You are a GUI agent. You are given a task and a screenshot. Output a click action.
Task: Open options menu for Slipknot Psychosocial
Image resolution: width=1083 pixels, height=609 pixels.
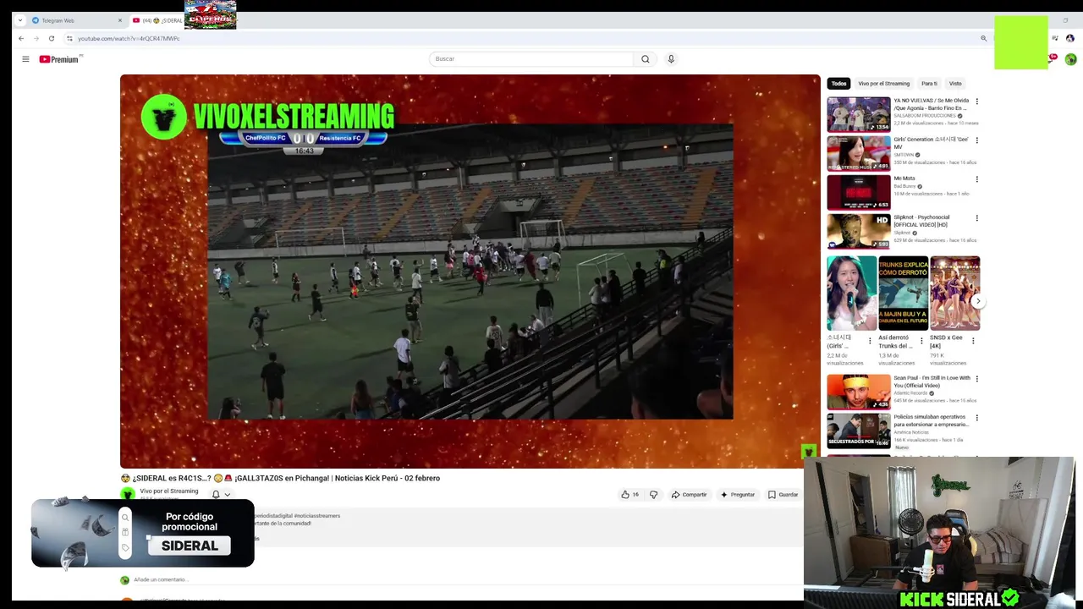point(977,218)
